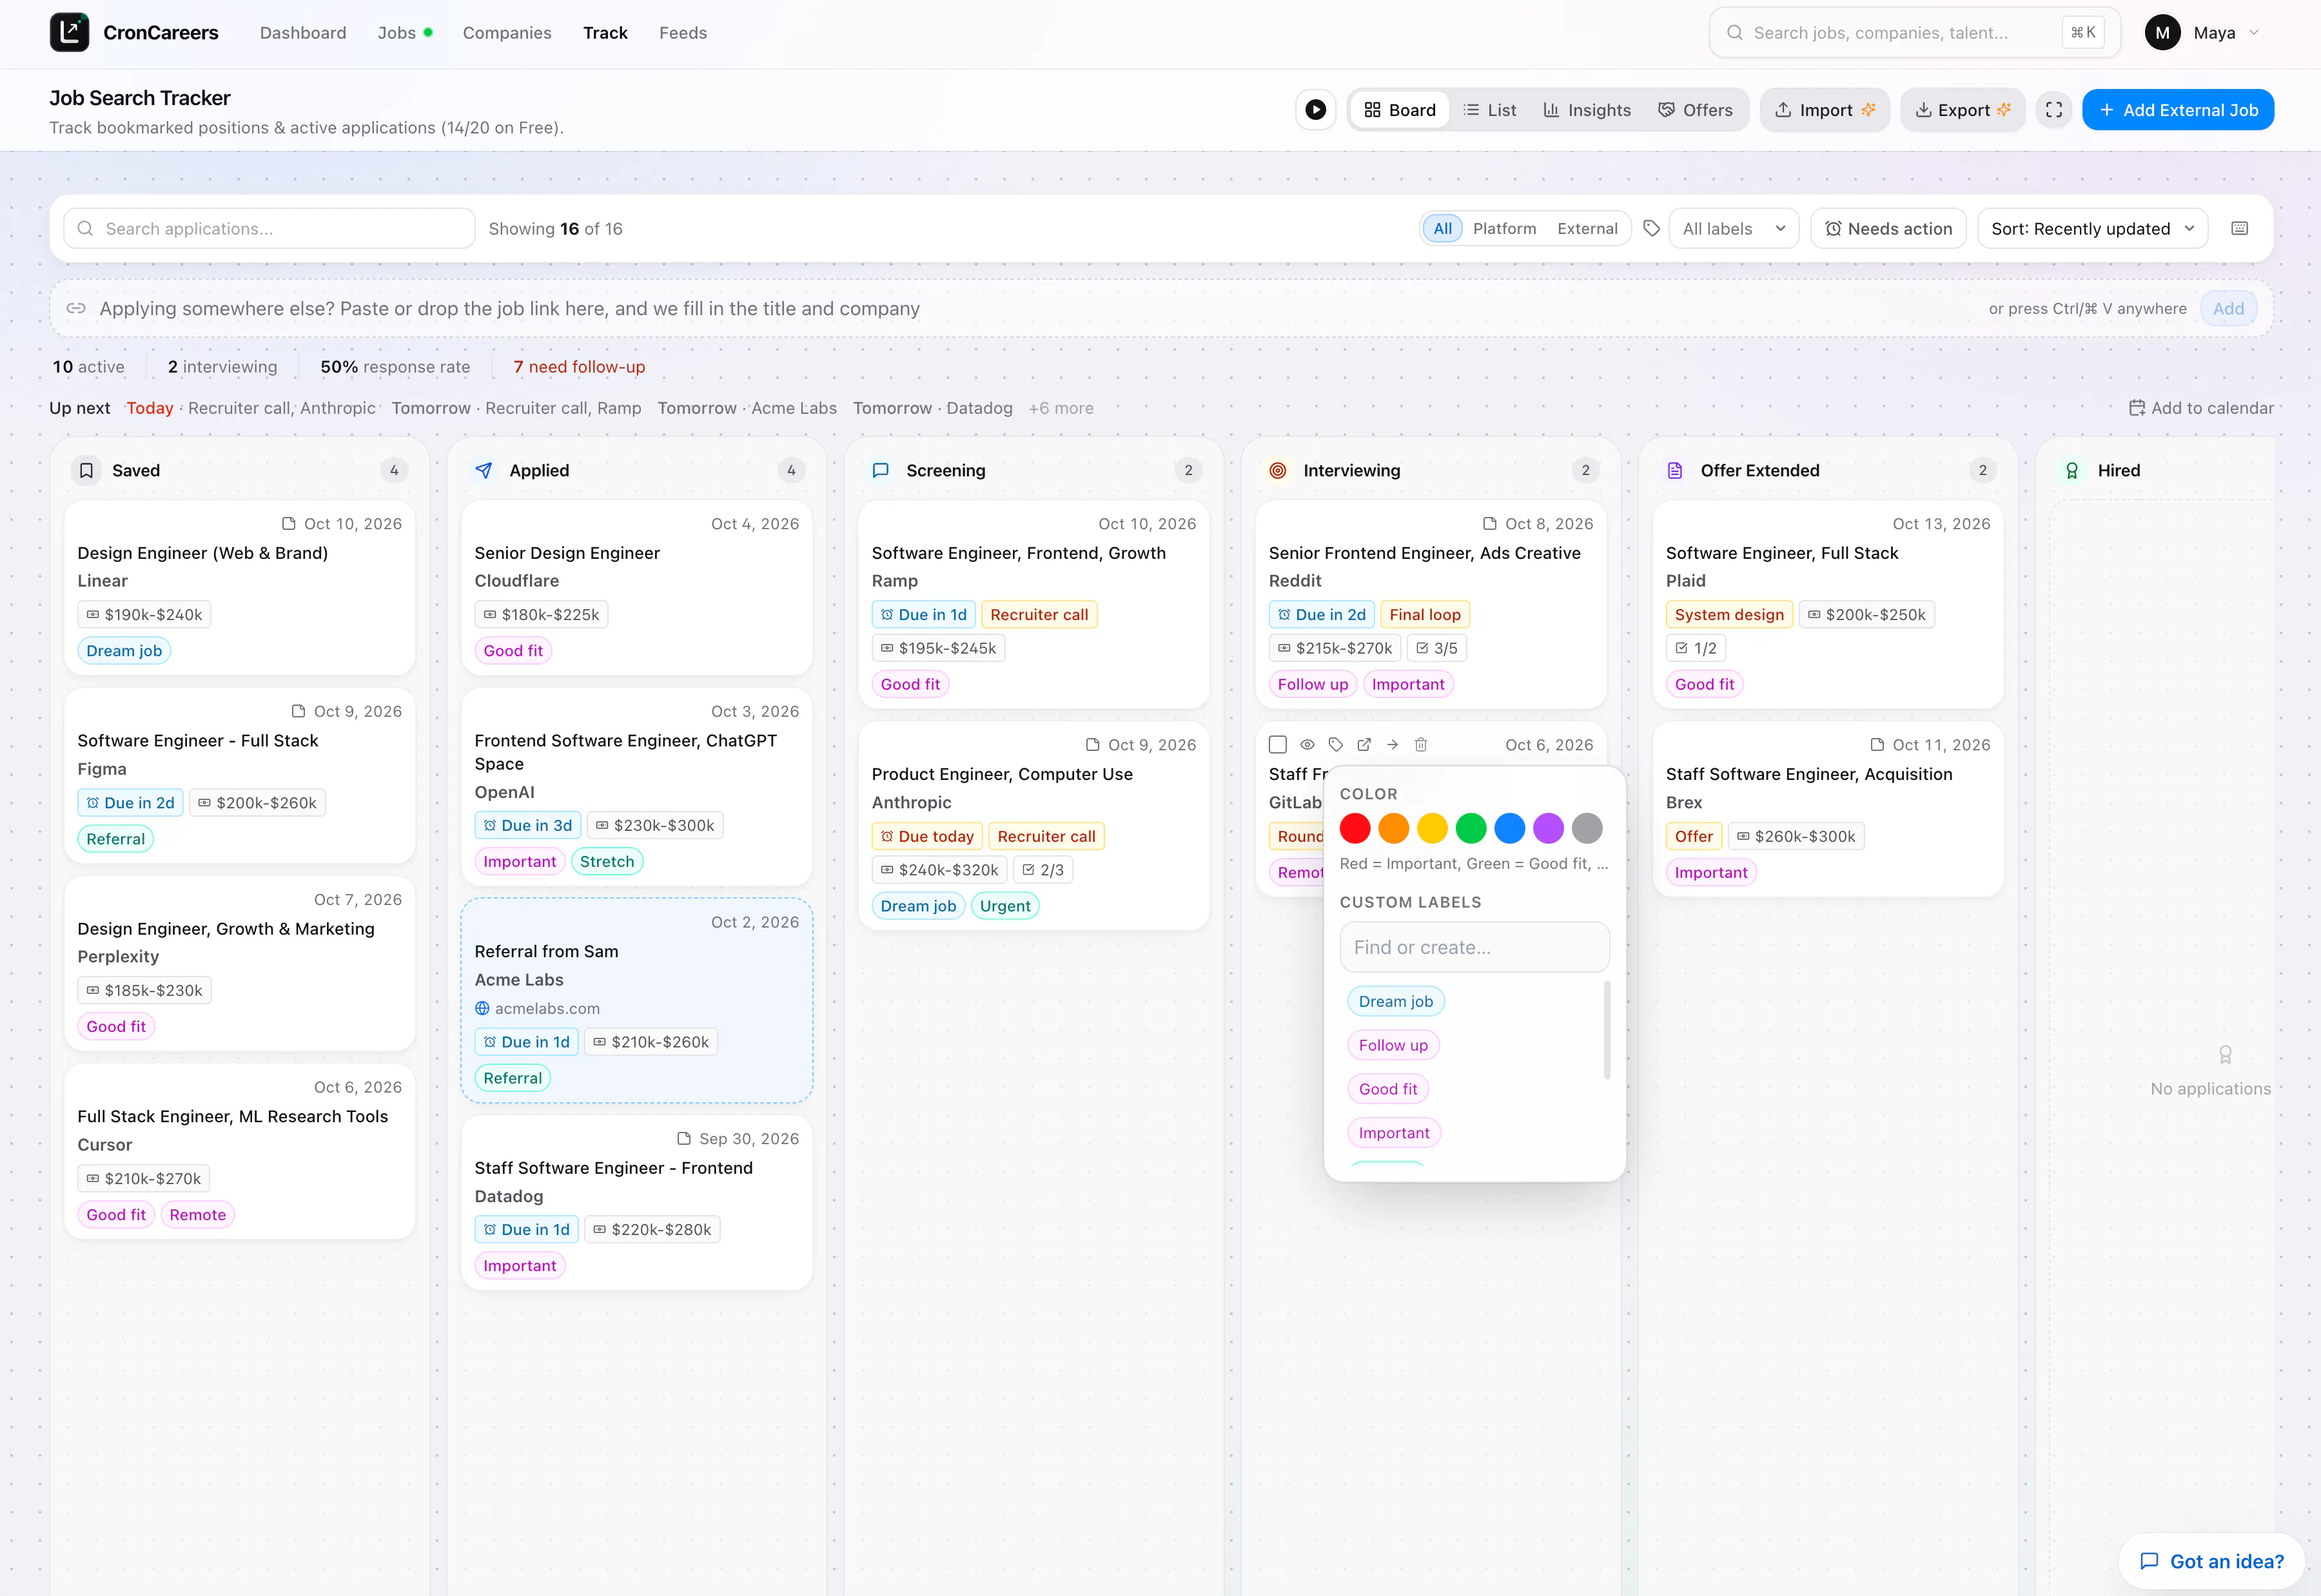Click the CronCareers logo icon
The image size is (2321, 1596).
tap(69, 32)
